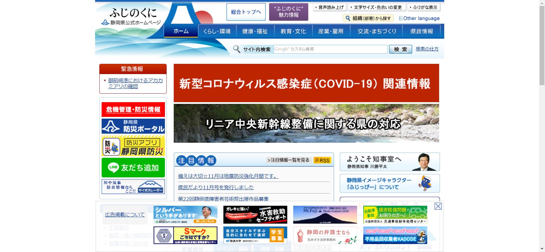
Task: Open text size and color settings
Action: (x=377, y=7)
